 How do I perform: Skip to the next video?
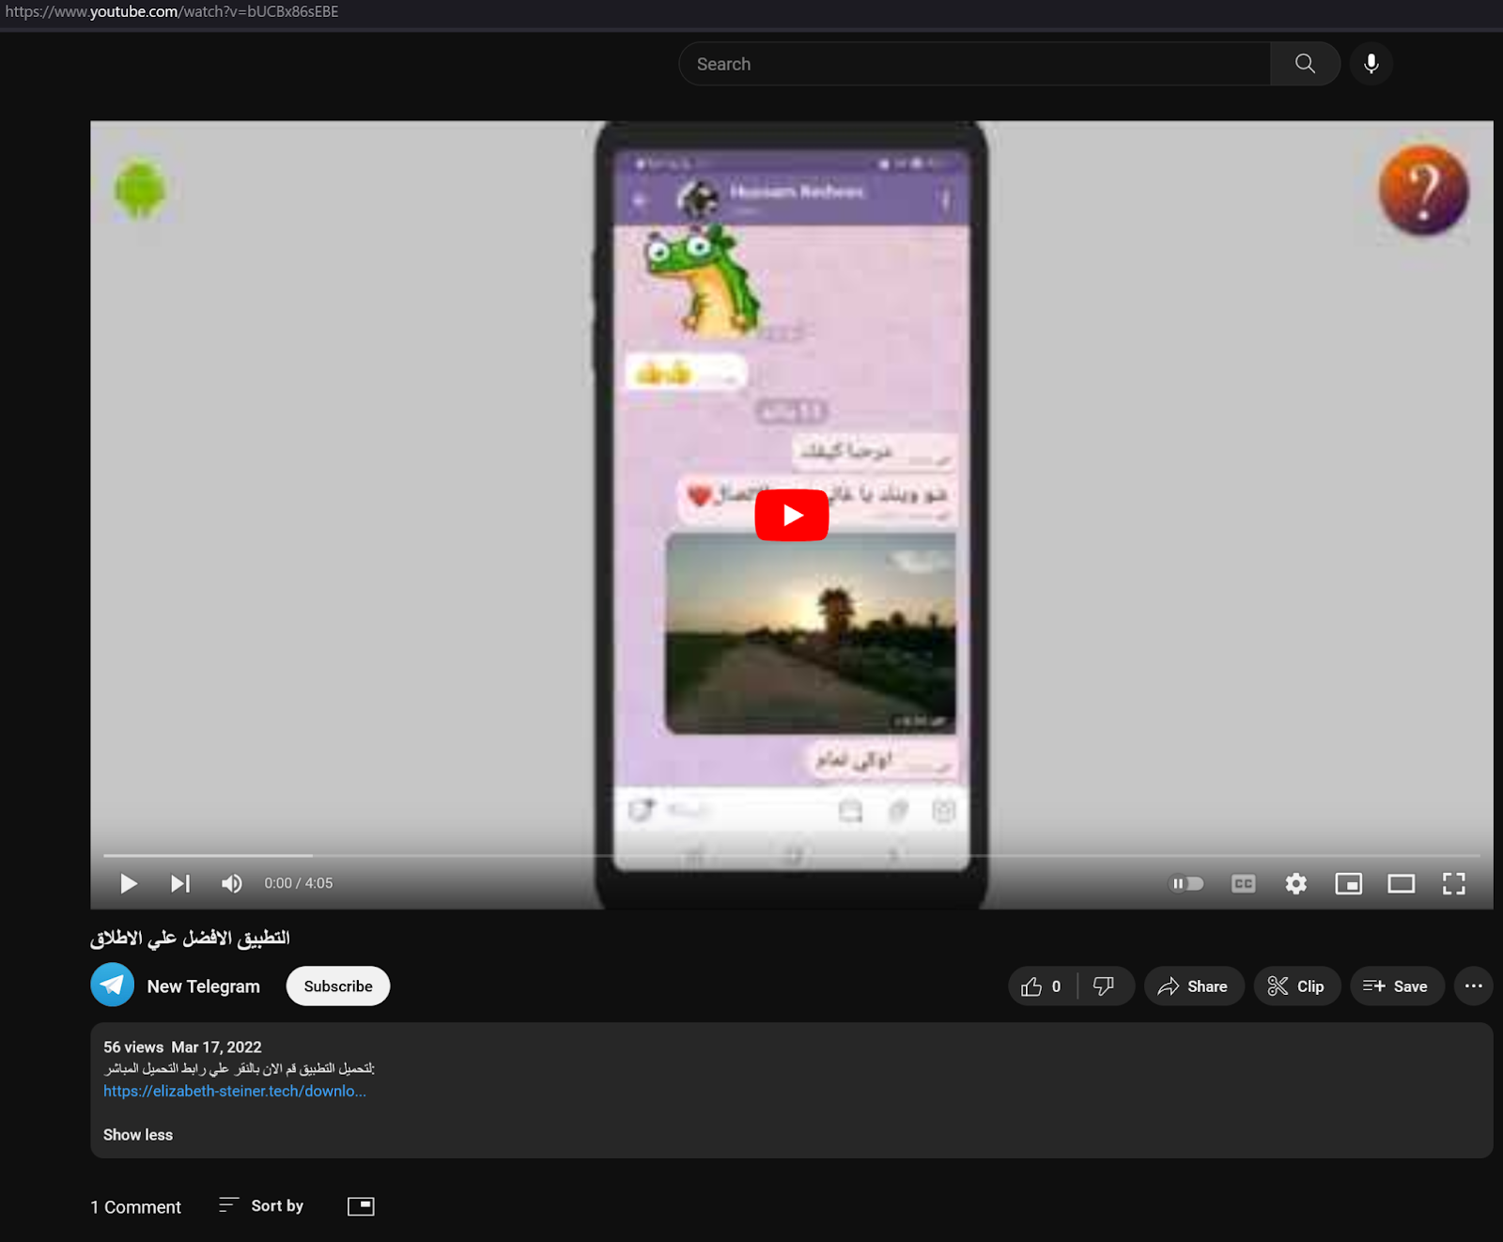click(x=180, y=883)
